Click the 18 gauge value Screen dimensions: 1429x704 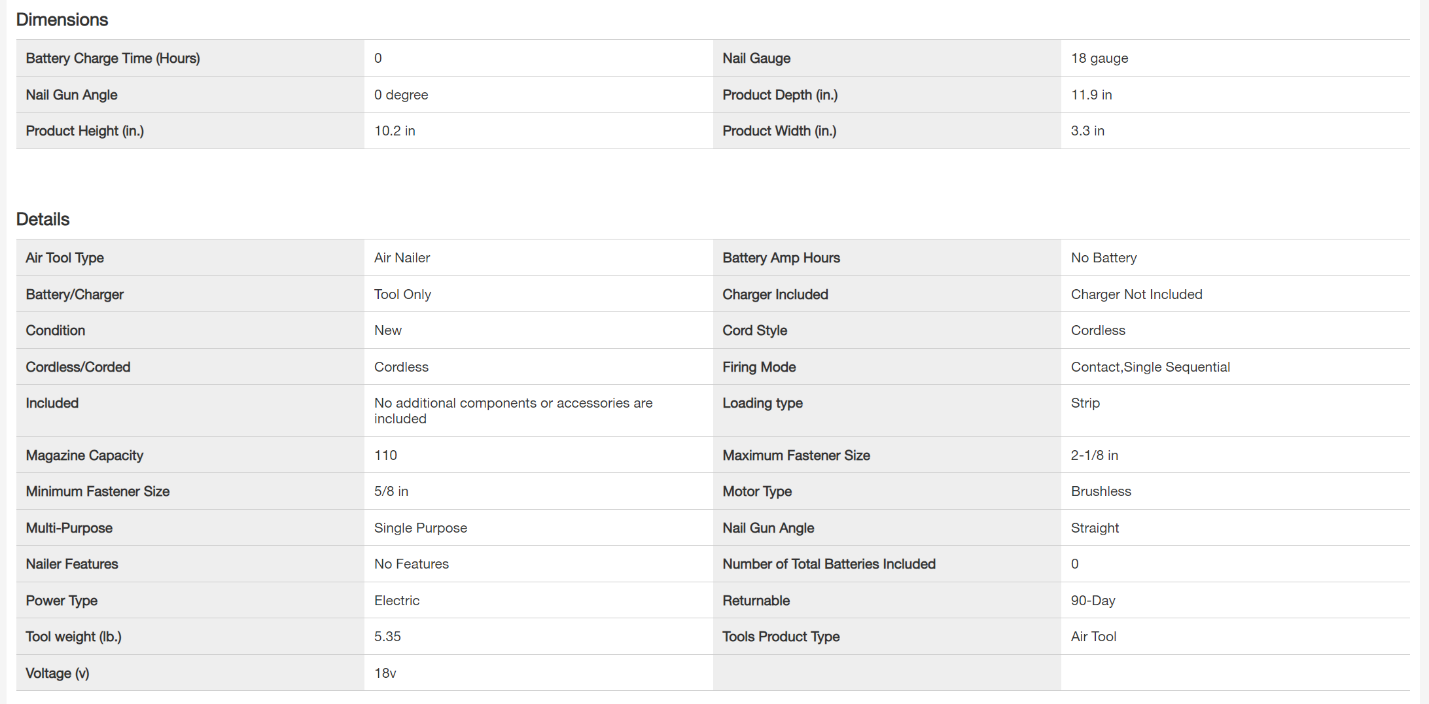(1099, 58)
